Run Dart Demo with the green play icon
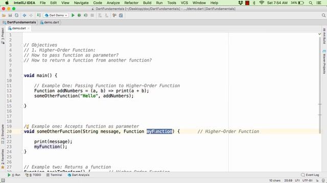The height and width of the screenshot is (183, 327). 73,15
